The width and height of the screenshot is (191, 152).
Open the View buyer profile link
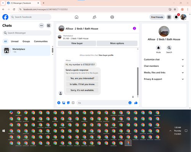(x=106, y=55)
